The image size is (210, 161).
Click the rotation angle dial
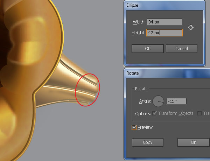point(158,101)
